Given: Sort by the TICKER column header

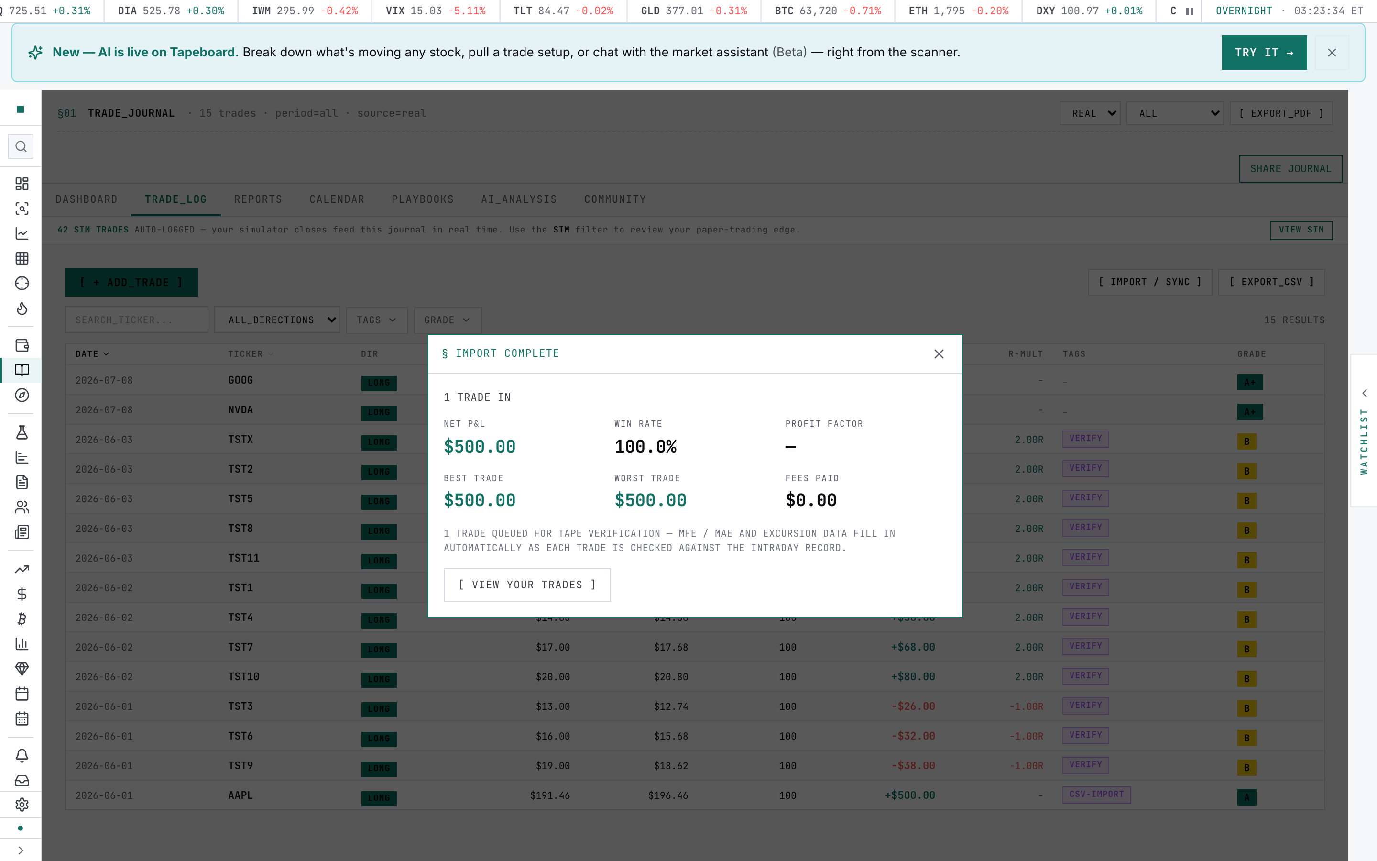Looking at the screenshot, I should click(251, 353).
